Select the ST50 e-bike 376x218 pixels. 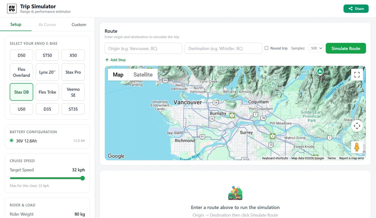point(47,55)
